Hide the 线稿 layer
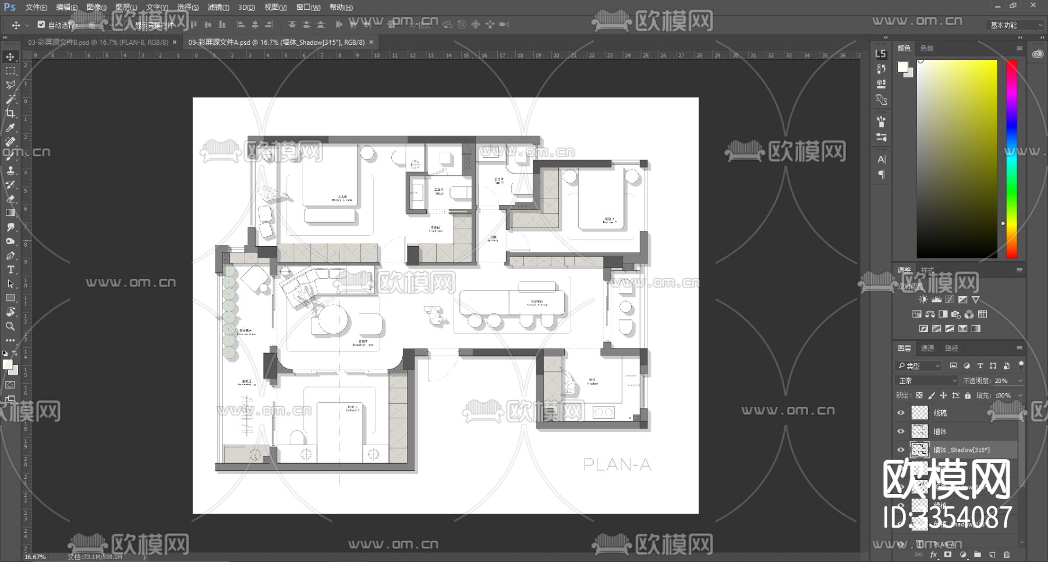The width and height of the screenshot is (1048, 562). pyautogui.click(x=901, y=412)
